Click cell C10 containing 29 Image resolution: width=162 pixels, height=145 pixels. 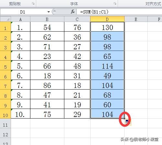(77, 114)
